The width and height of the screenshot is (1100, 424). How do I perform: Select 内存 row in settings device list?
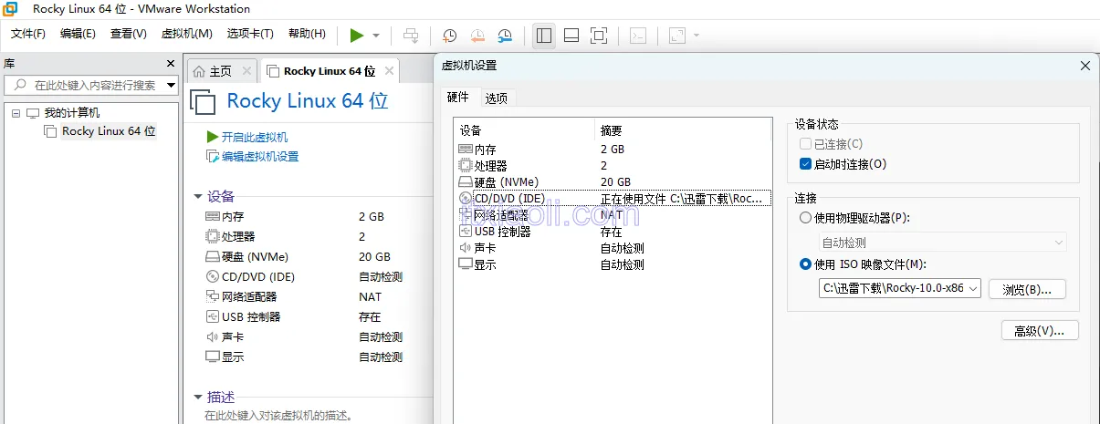tap(613, 150)
